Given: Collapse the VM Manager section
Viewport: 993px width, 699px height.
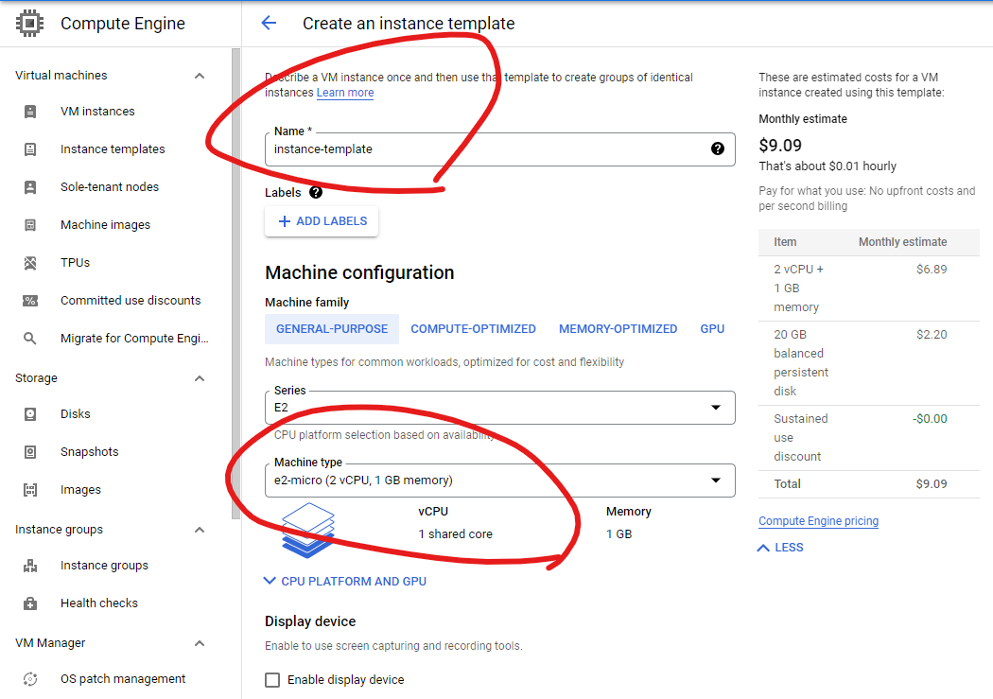Looking at the screenshot, I should [200, 643].
